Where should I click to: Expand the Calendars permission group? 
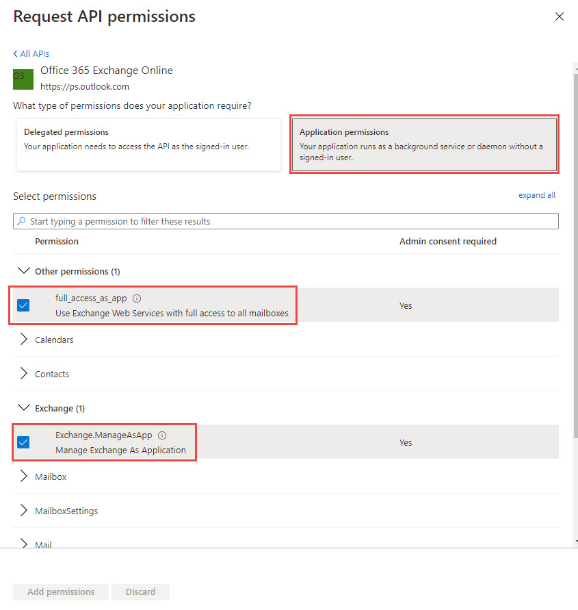24,340
